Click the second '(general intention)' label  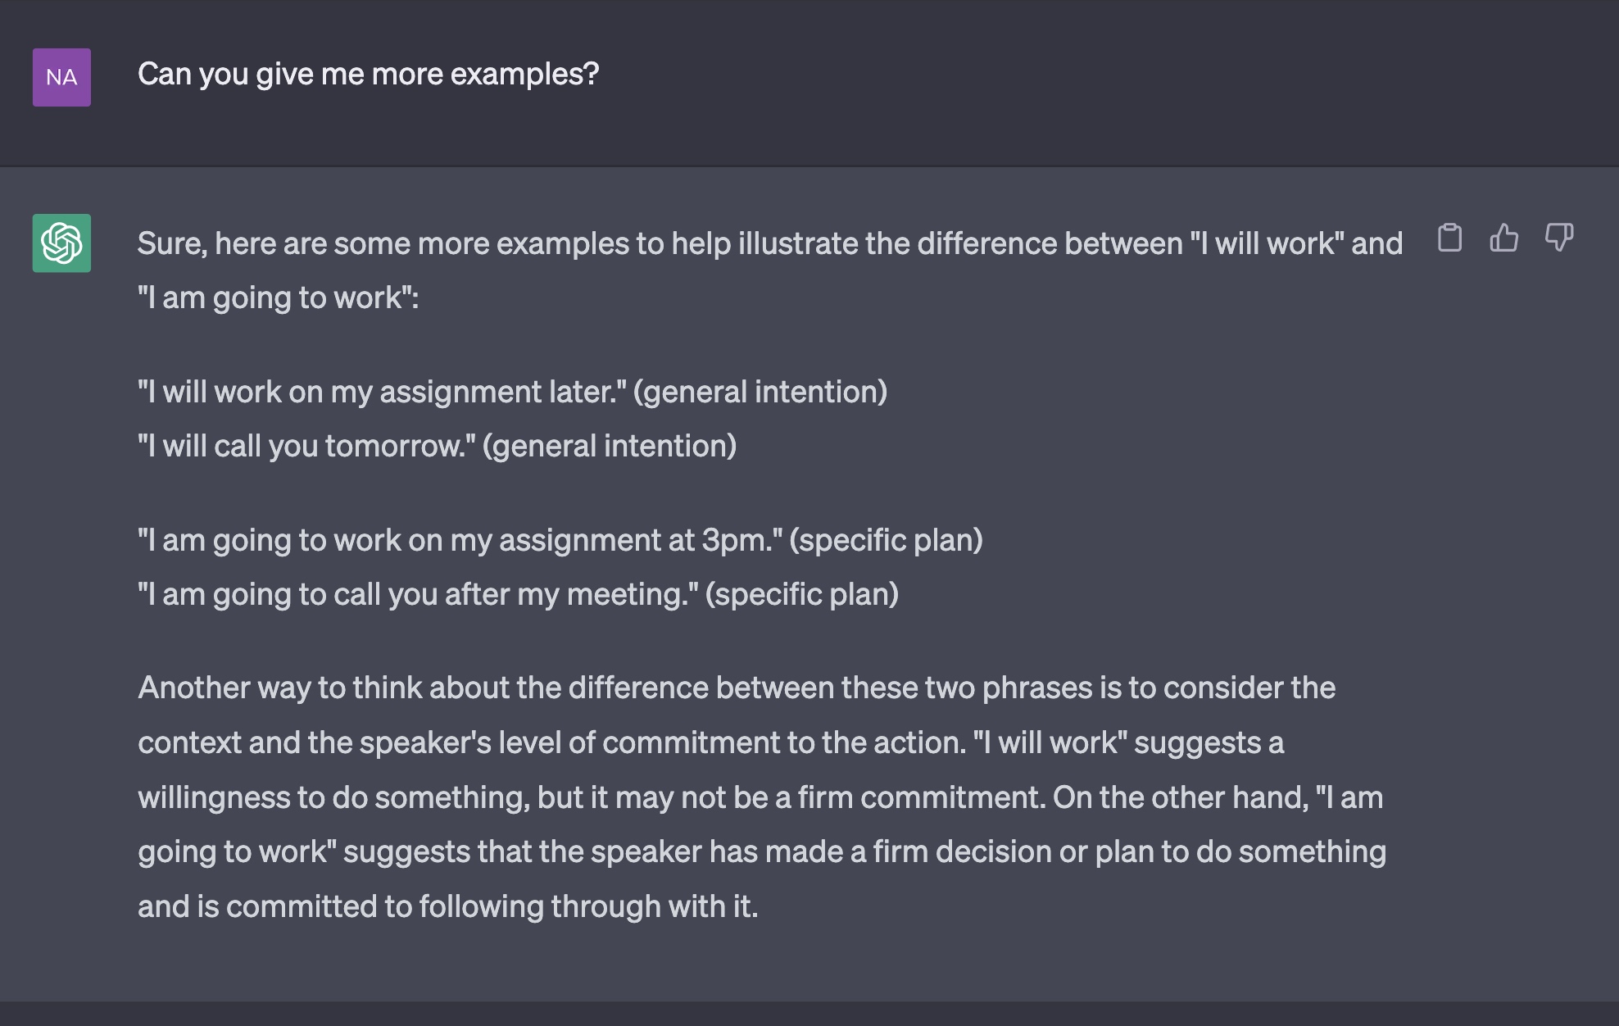pyautogui.click(x=610, y=446)
